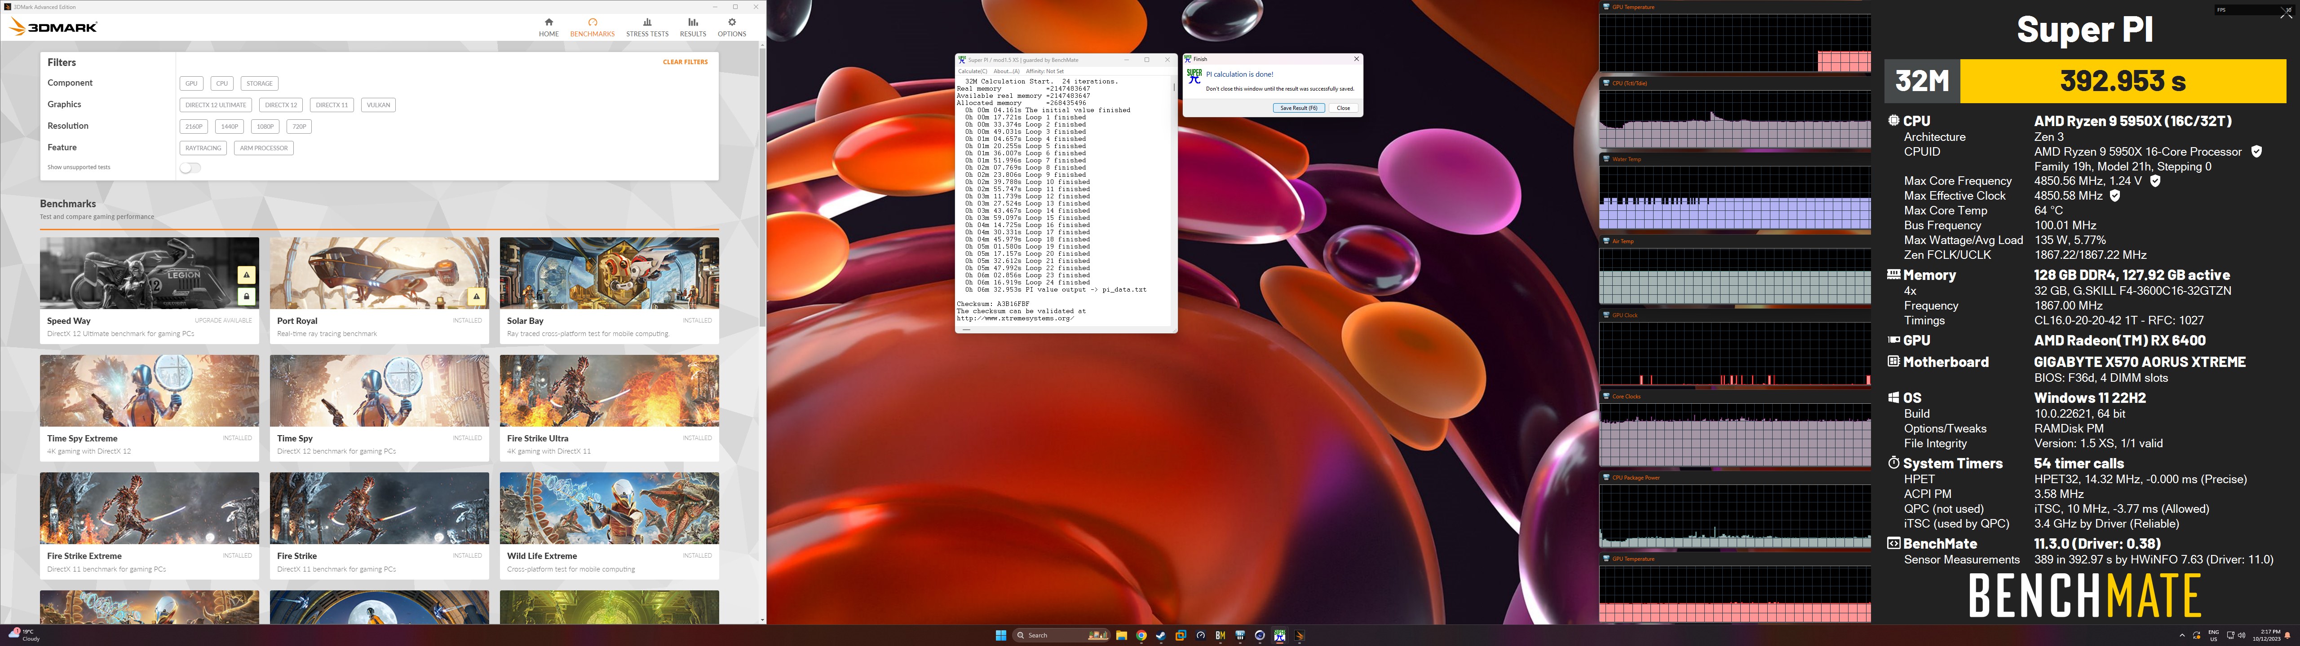The width and height of the screenshot is (2300, 646).
Task: Select the Checksum line in Super PI
Action: [x=994, y=303]
